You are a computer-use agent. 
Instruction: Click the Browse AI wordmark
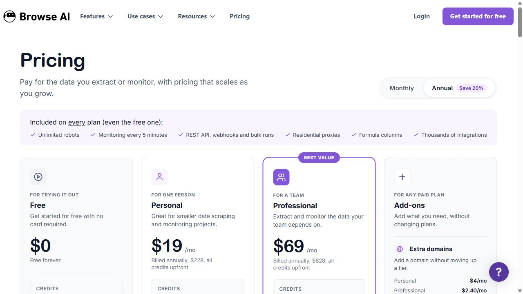tap(45, 17)
